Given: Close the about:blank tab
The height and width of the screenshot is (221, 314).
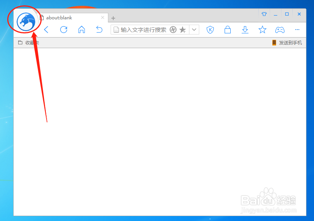Looking at the screenshot, I should [103, 17].
